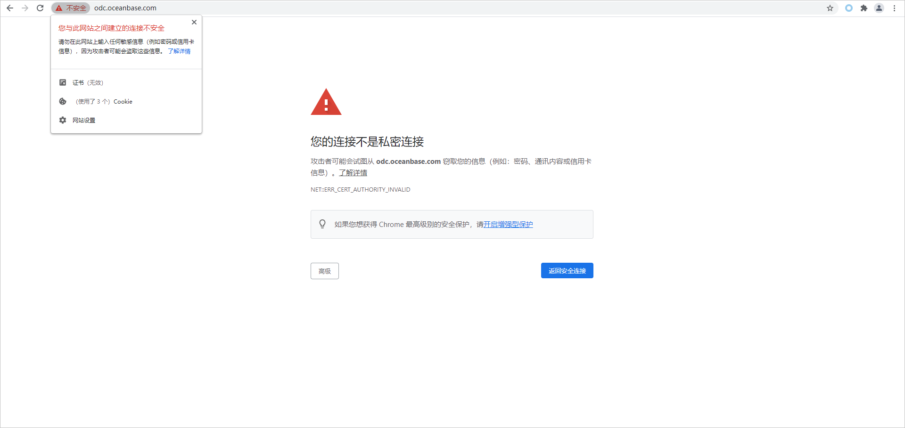Bookmark this page with the star icon
Image resolution: width=905 pixels, height=428 pixels.
click(830, 8)
